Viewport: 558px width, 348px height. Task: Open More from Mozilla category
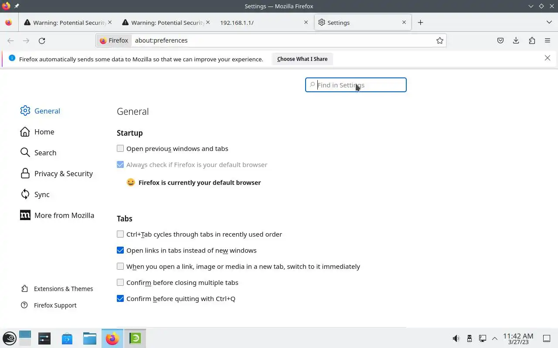(x=57, y=215)
